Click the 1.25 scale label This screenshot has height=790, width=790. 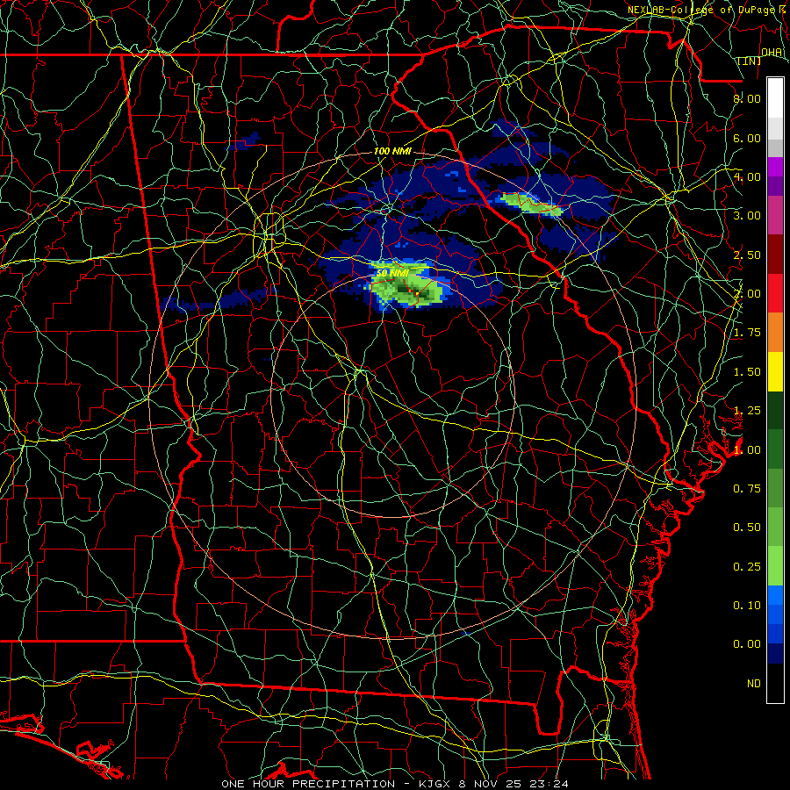click(747, 411)
